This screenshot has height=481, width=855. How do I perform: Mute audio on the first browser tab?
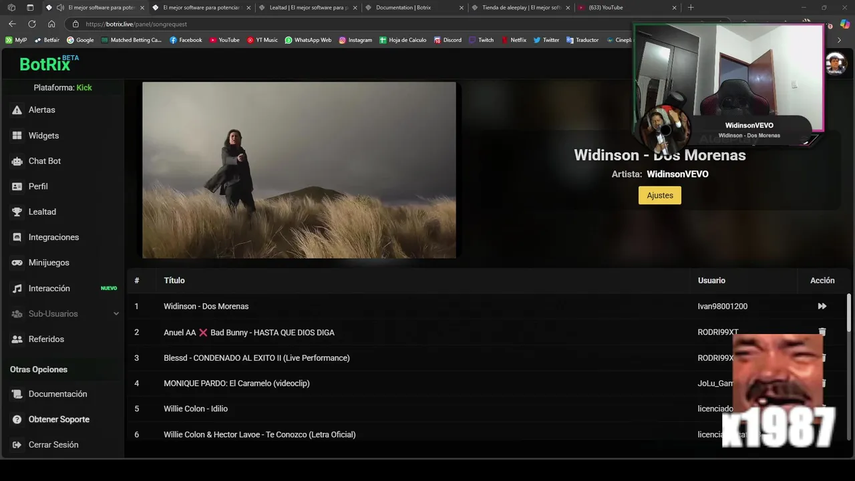pos(60,7)
